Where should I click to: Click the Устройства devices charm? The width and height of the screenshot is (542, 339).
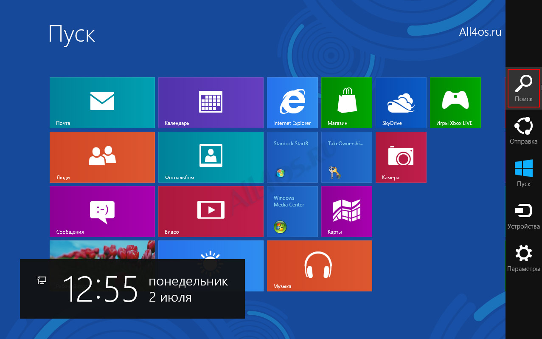point(524,215)
